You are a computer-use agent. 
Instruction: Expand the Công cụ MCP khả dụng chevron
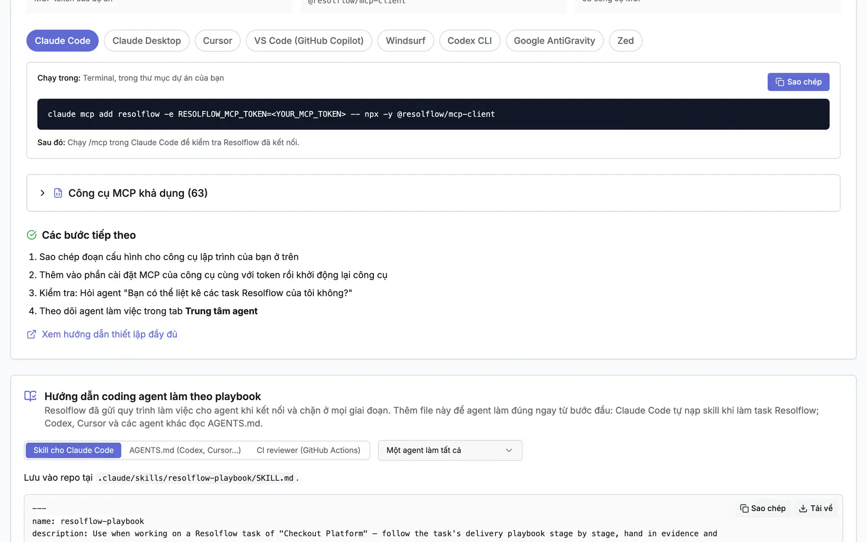(x=42, y=193)
